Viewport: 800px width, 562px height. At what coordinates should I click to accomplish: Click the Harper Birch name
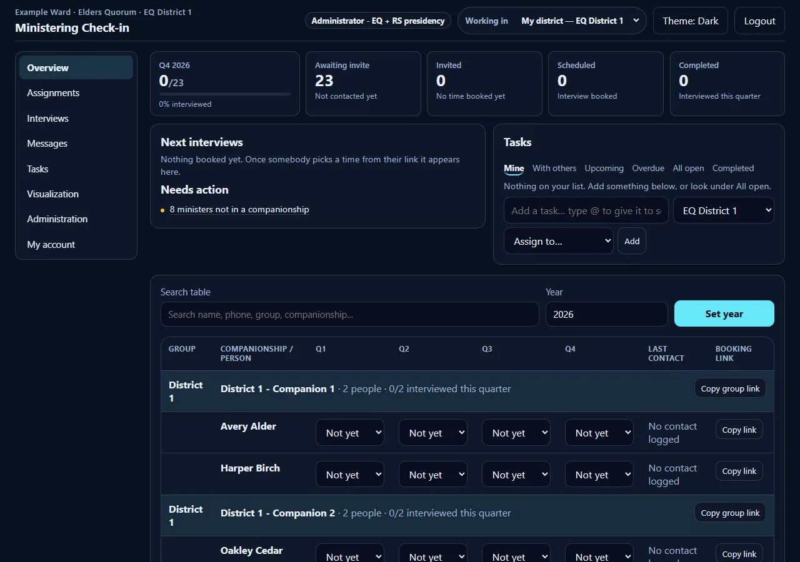(x=250, y=468)
